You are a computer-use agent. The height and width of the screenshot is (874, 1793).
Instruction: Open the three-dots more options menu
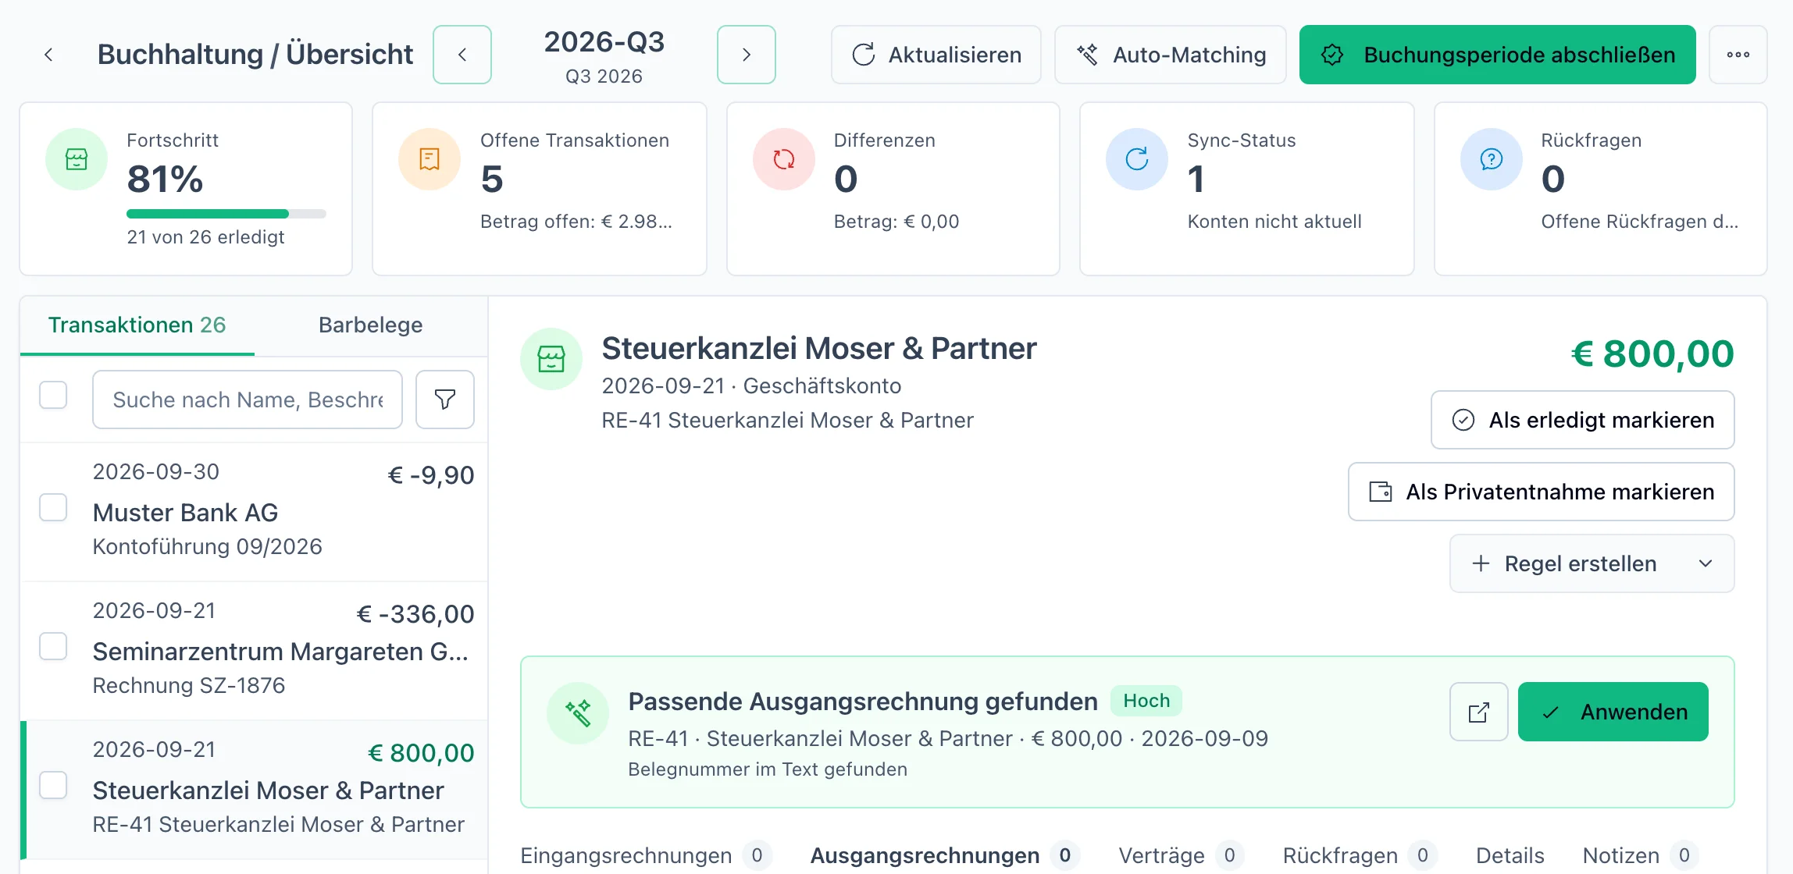pos(1738,55)
